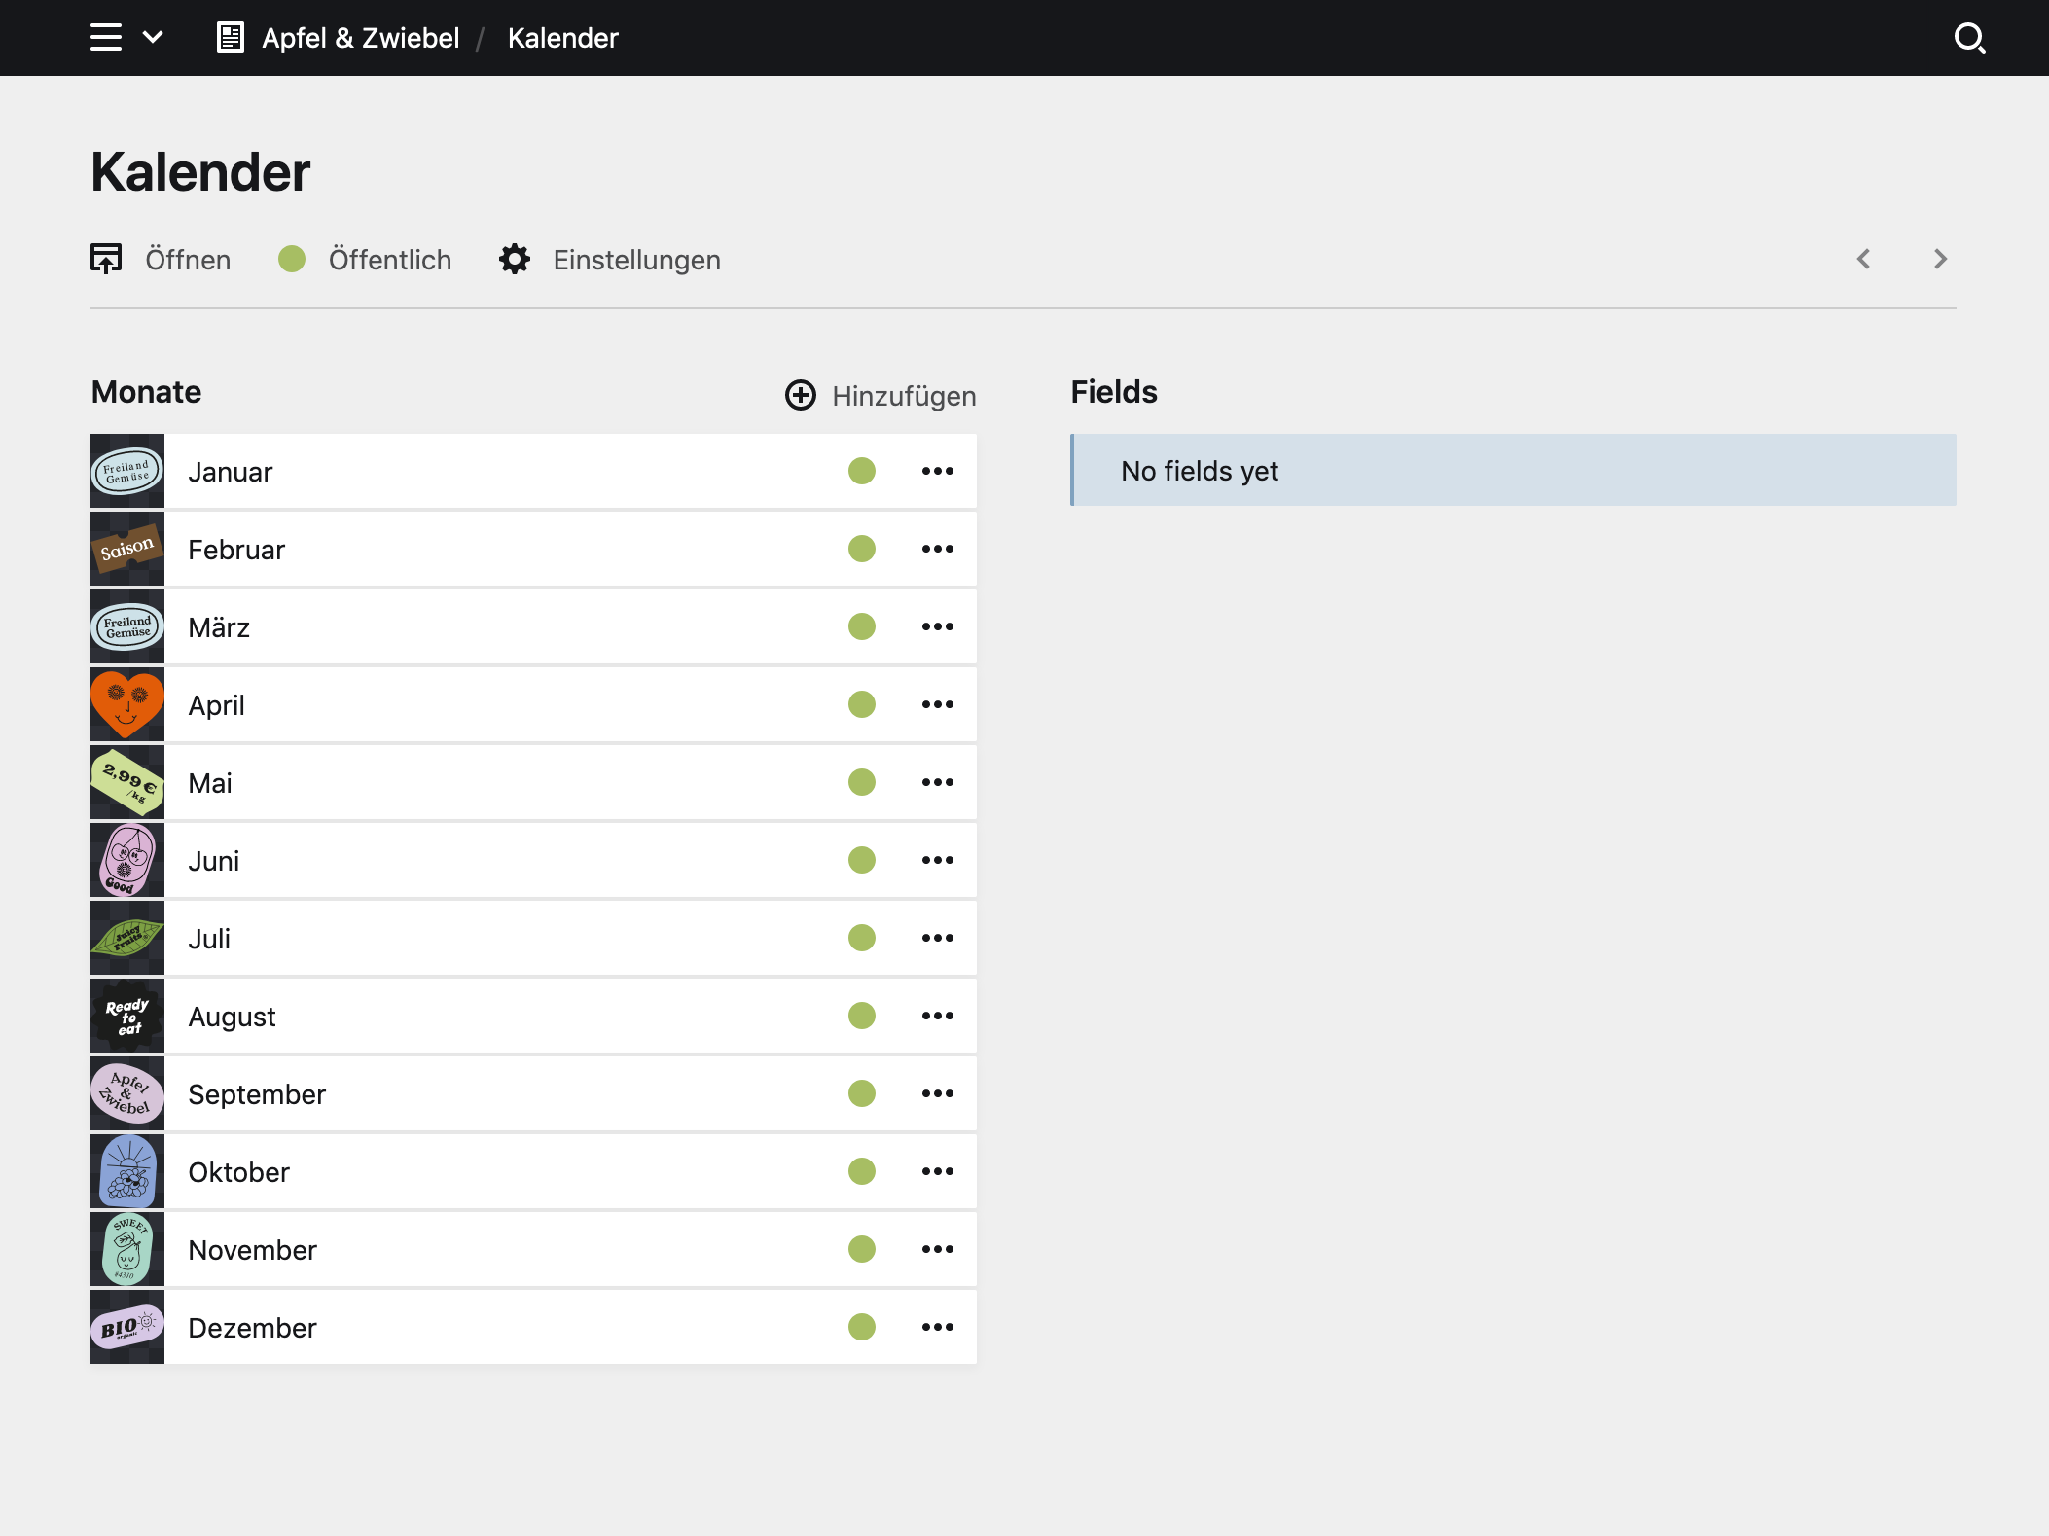Open the hamburger menu

click(107, 38)
